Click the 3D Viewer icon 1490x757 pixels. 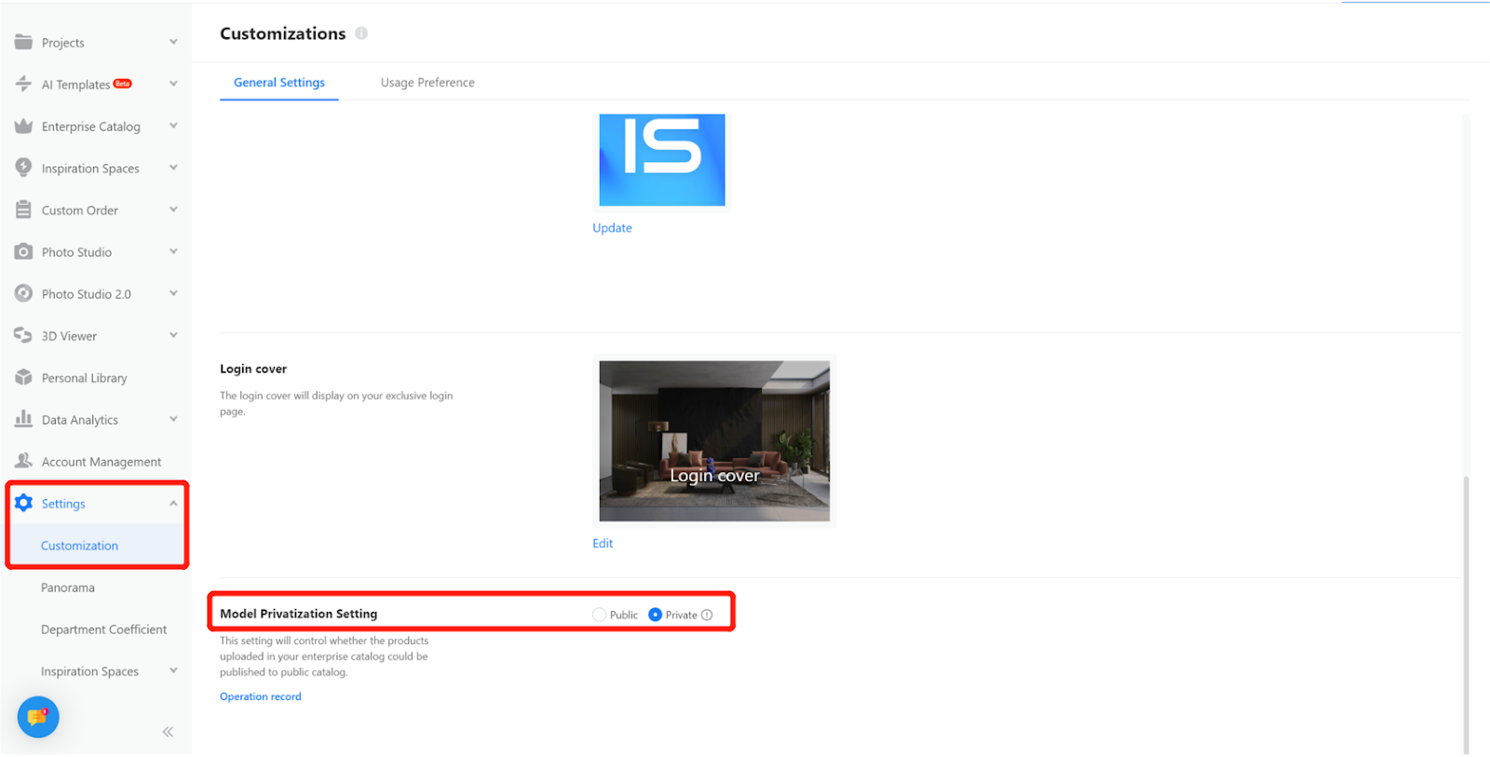pyautogui.click(x=23, y=335)
